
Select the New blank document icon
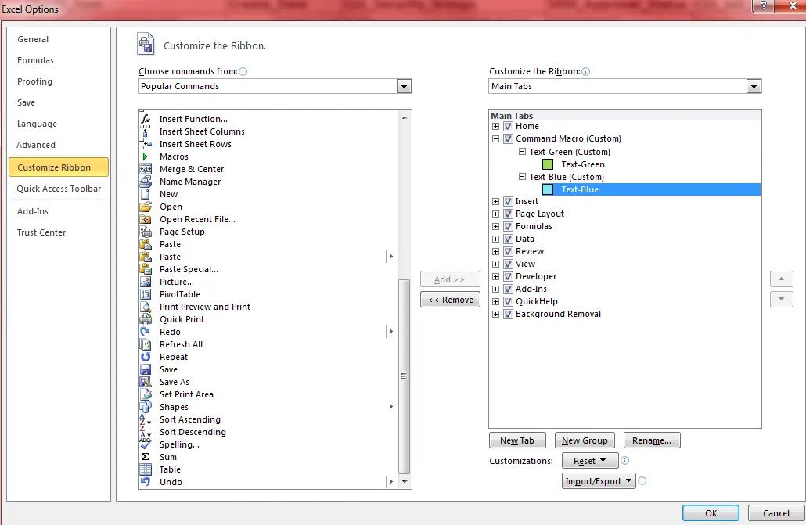point(146,194)
